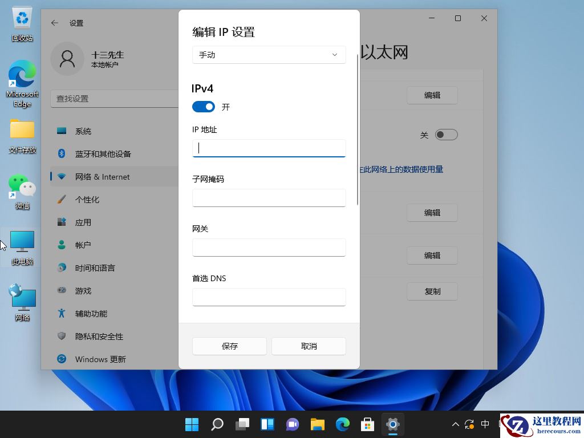Expand the taskbar hidden icons chevron

point(455,424)
